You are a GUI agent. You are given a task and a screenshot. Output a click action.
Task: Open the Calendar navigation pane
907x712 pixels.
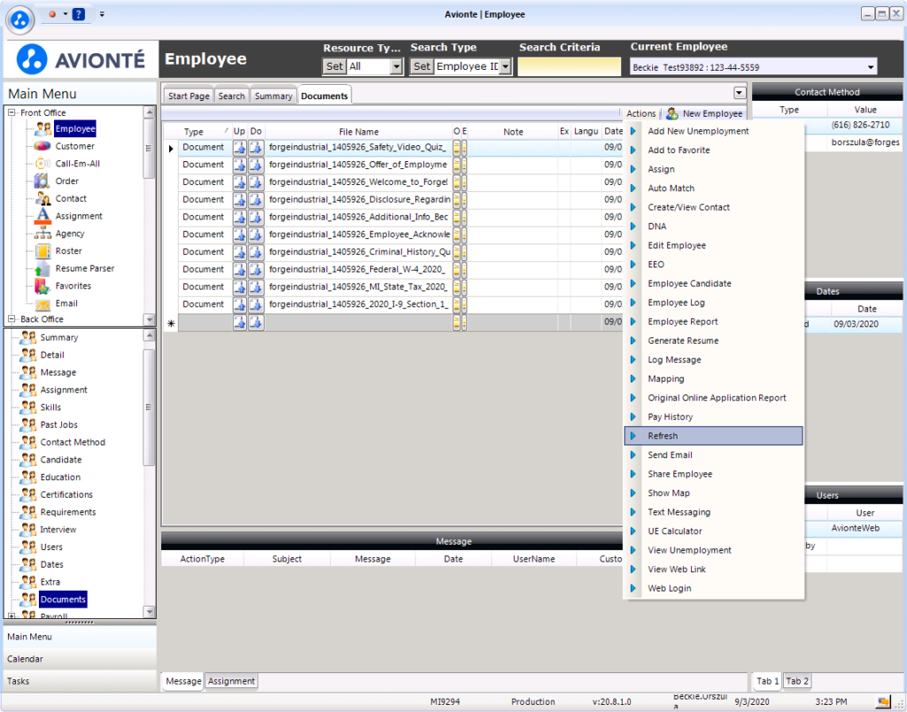(80, 659)
